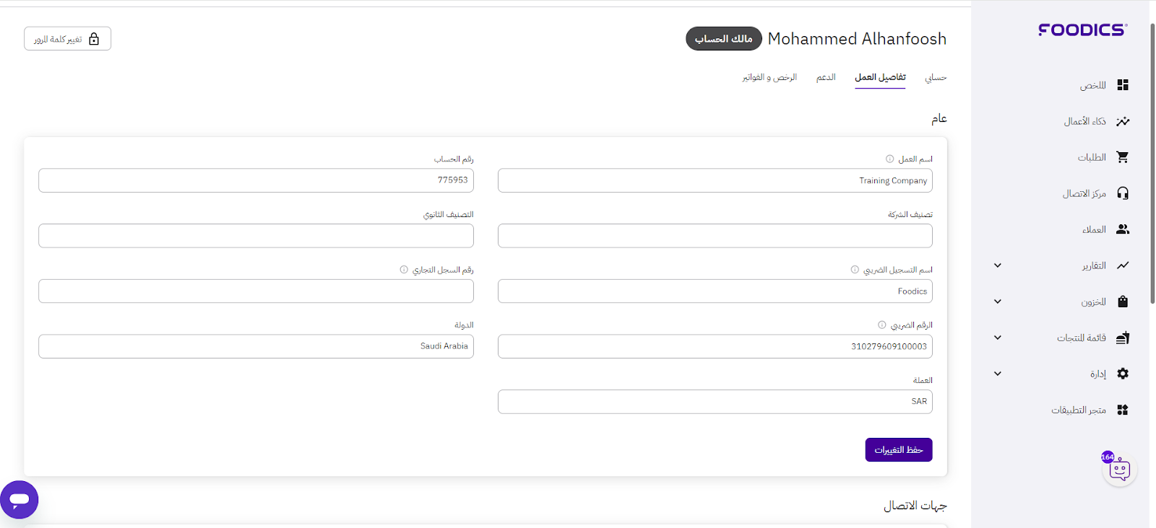The width and height of the screenshot is (1156, 528).
Task: Click the chatbot assistant icon with badge
Action: click(1119, 470)
